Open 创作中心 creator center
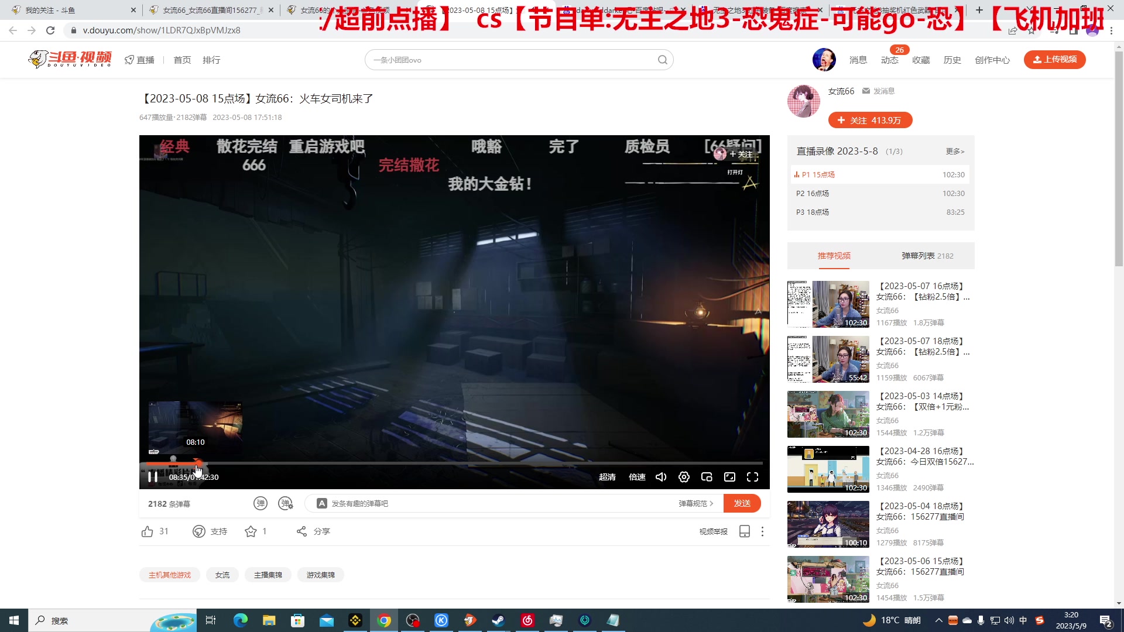Screen dimensions: 1124x632 pos(992,60)
